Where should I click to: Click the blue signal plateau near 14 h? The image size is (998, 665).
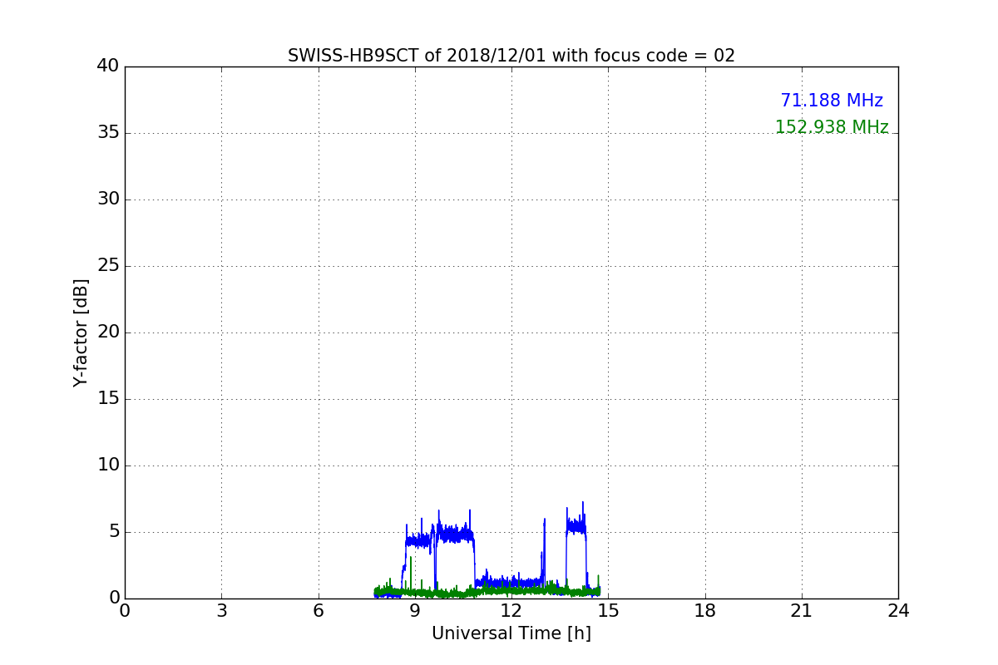pos(576,525)
